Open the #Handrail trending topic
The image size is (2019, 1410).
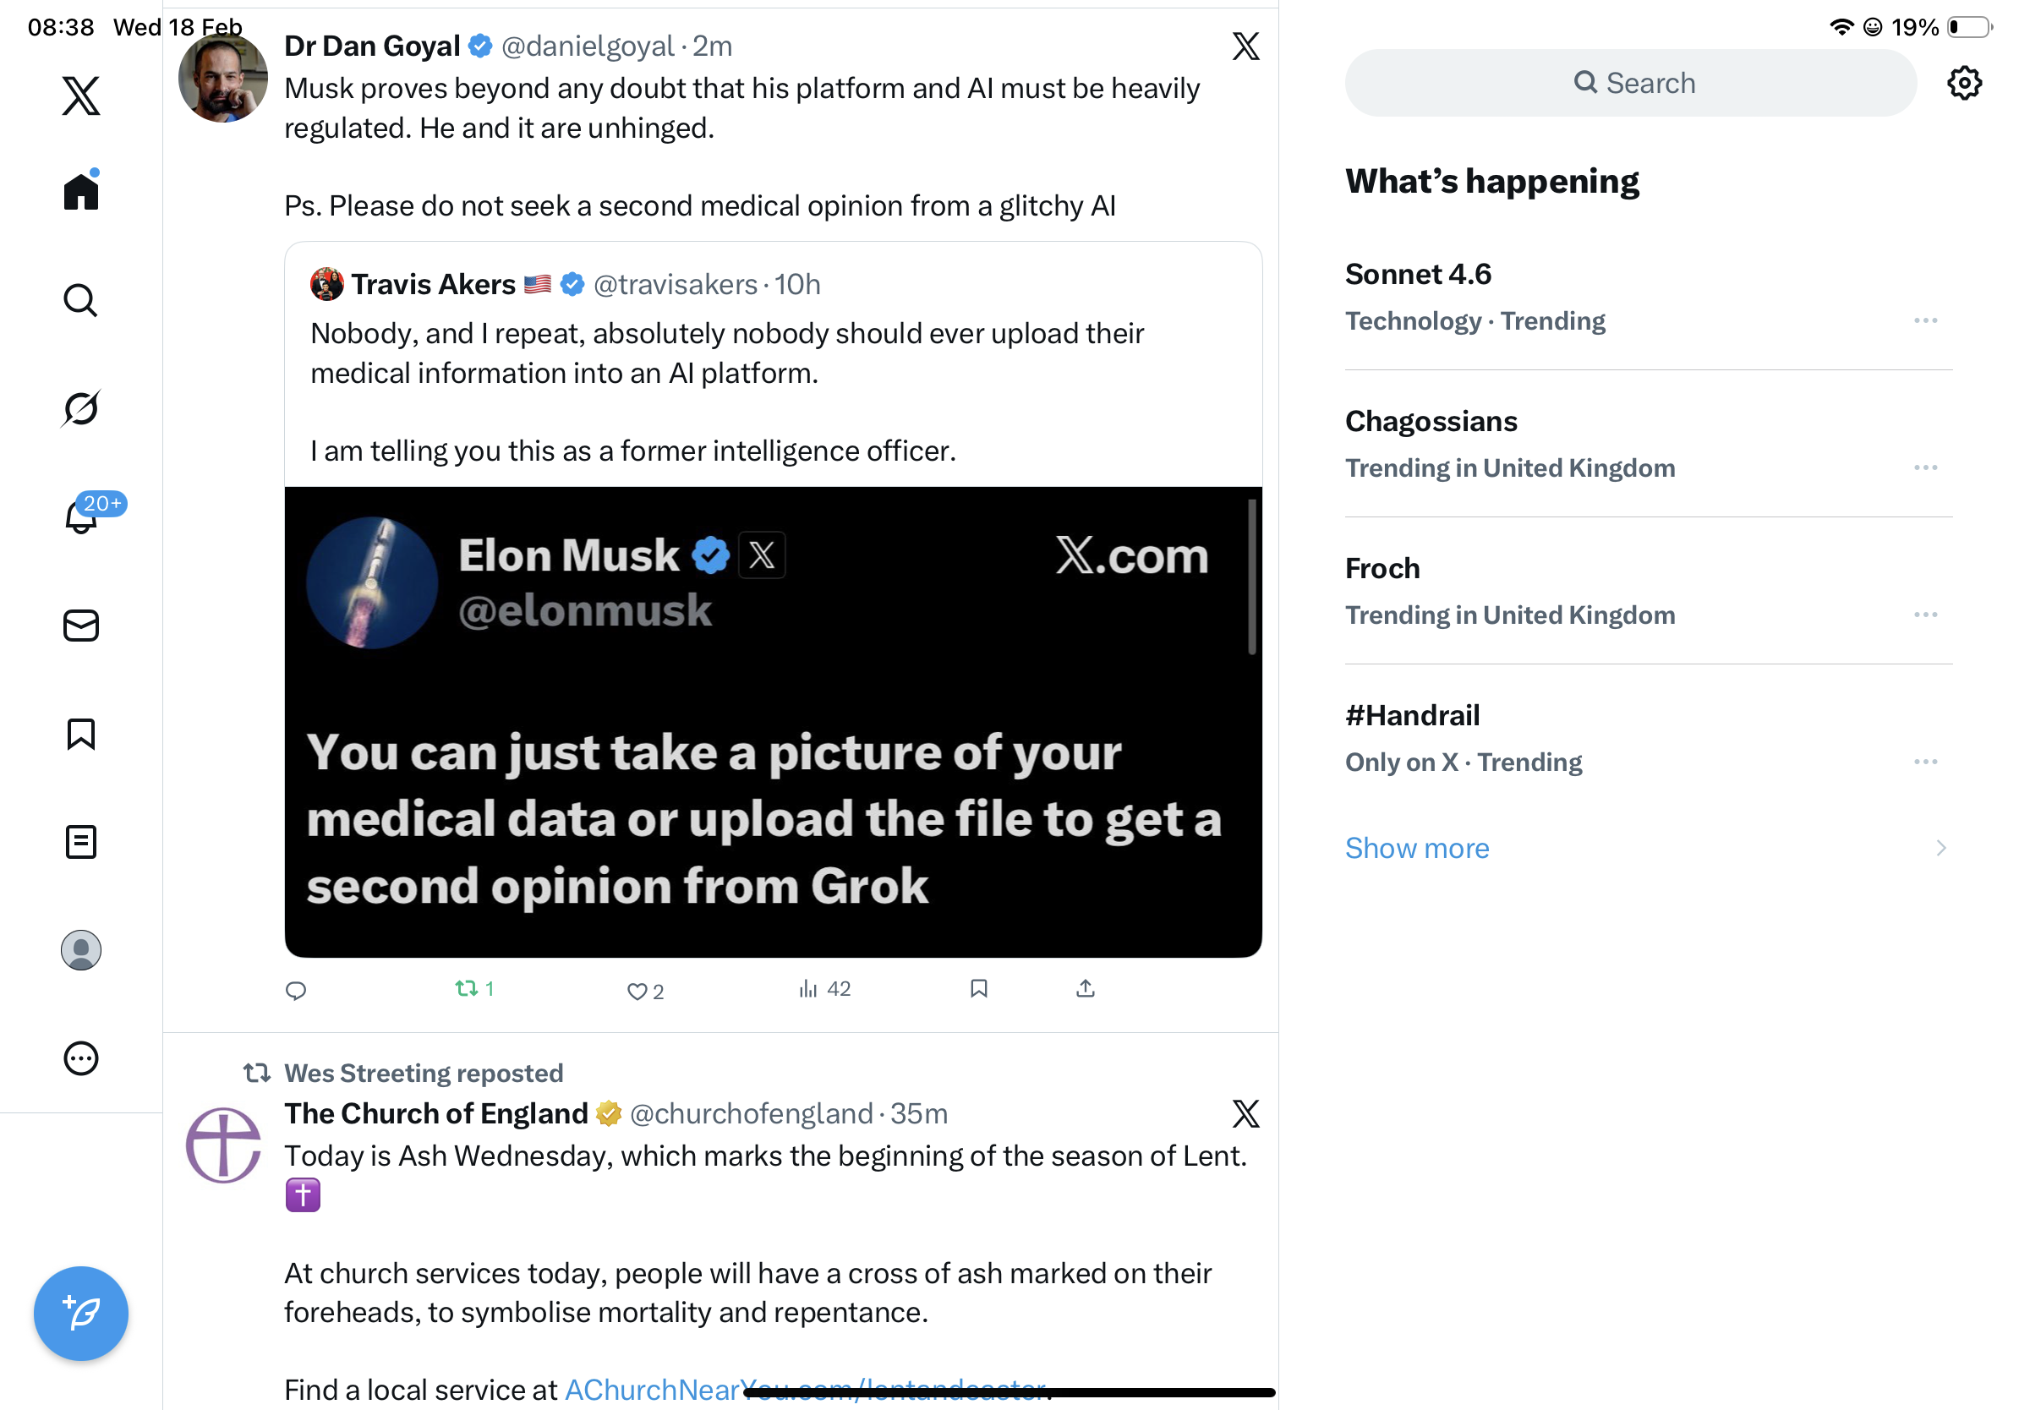pyautogui.click(x=1412, y=715)
